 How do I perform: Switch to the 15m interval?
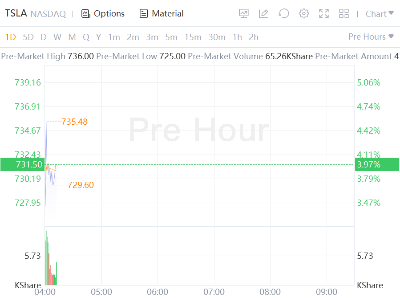pyautogui.click(x=193, y=37)
